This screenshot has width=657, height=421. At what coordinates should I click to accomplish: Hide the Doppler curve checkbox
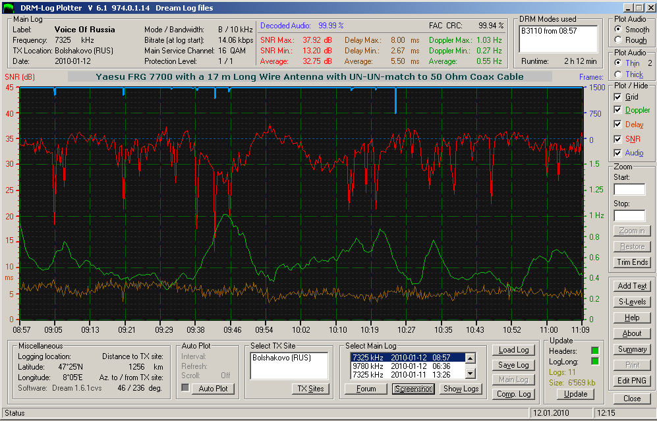point(617,110)
